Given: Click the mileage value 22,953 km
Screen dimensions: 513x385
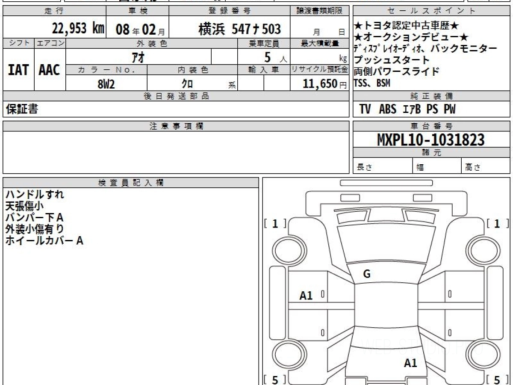Looking at the screenshot, I should 78,29.
